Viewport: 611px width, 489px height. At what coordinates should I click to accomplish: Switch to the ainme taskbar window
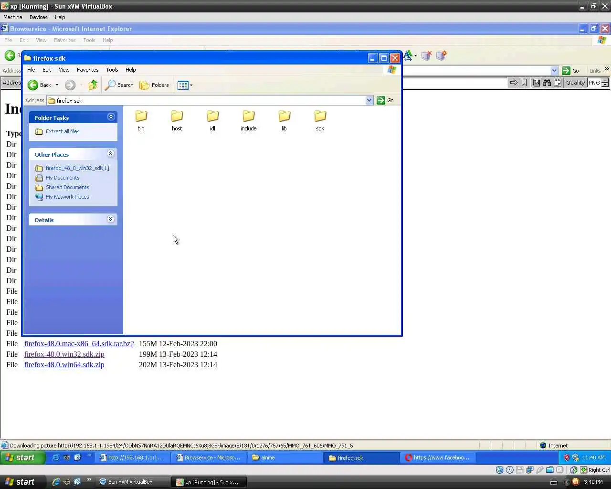tap(284, 457)
